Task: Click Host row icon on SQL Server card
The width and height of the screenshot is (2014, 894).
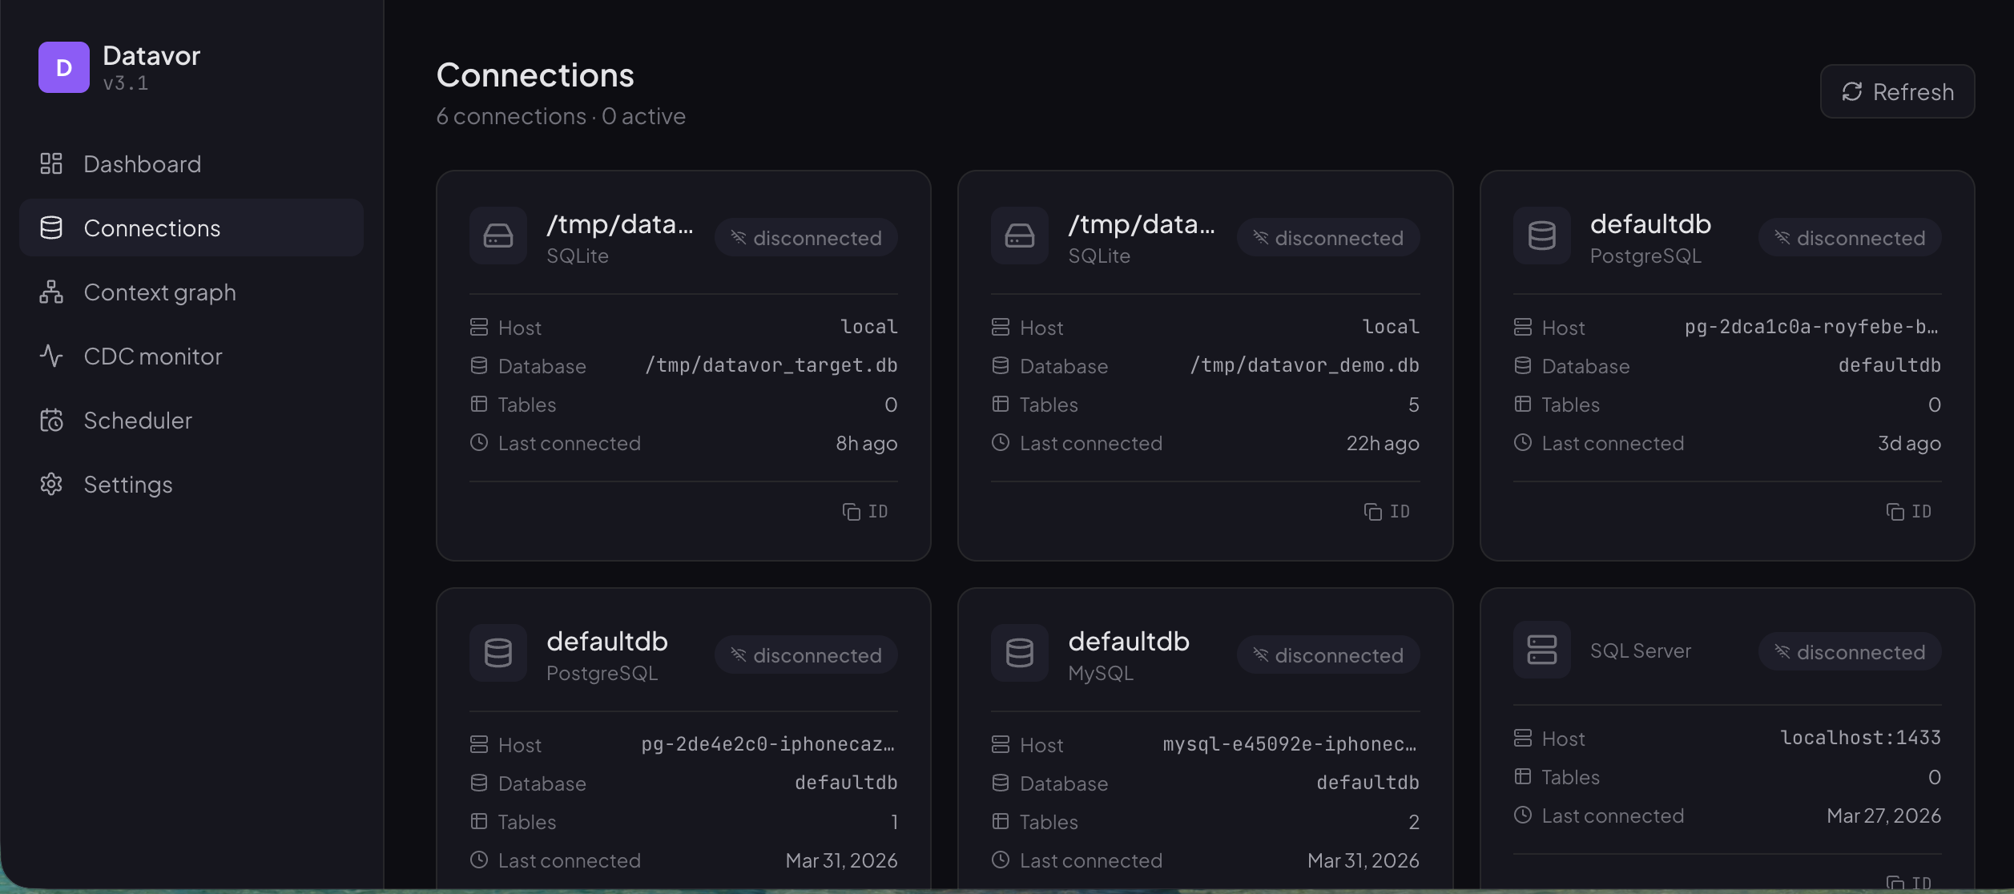Action: tap(1523, 738)
